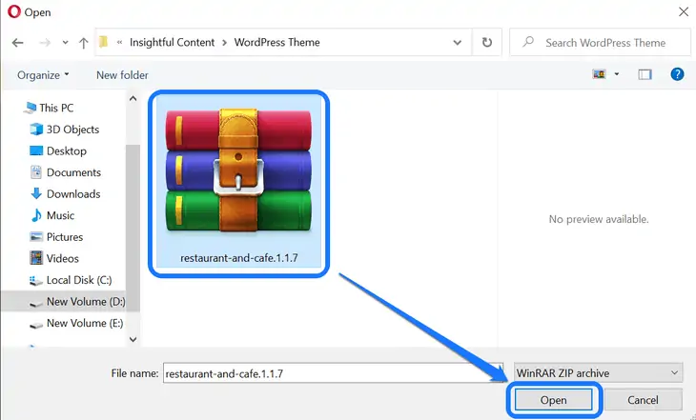Viewport: 696px width, 420px height.
Task: Open the Help button
Action: pos(677,74)
